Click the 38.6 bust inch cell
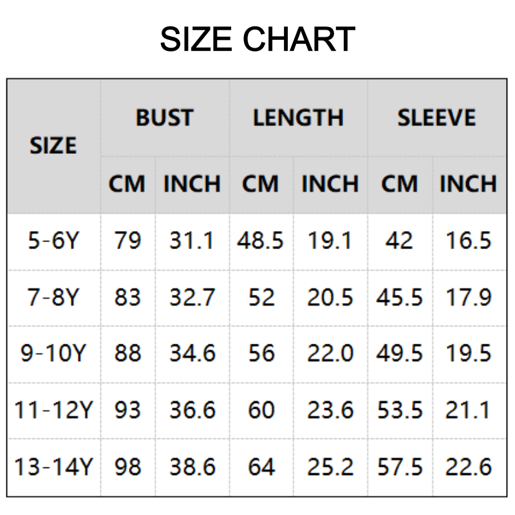The height and width of the screenshot is (515, 515). pyautogui.click(x=192, y=467)
